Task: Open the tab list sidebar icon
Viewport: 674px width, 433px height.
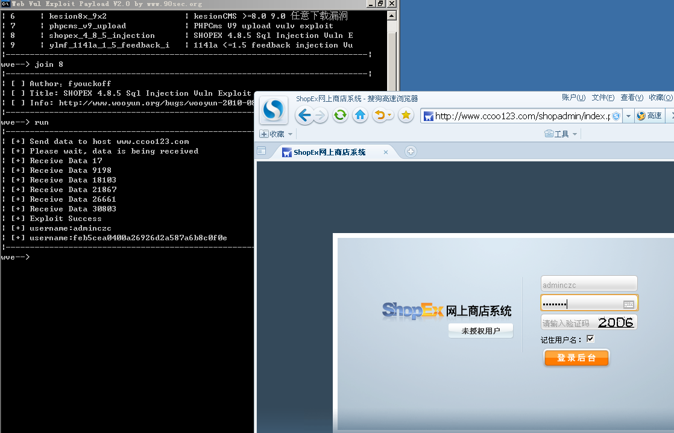Action: [x=261, y=151]
